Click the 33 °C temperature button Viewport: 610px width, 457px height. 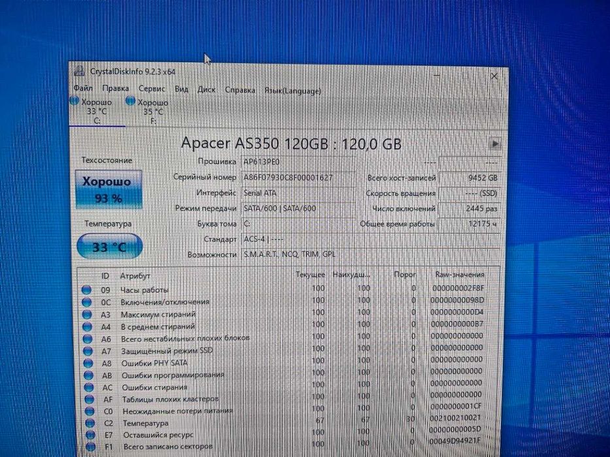point(109,246)
